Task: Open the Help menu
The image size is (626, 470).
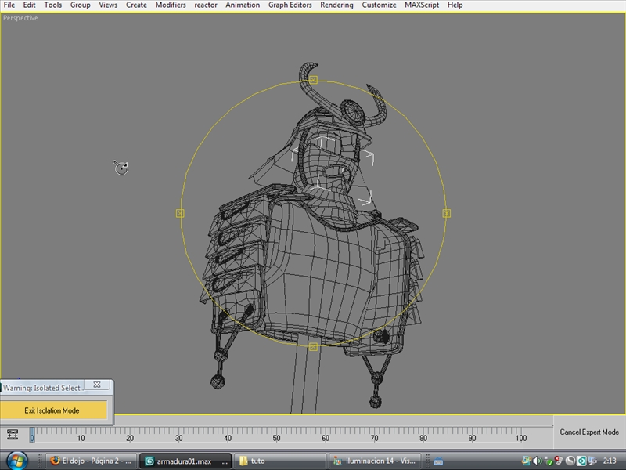Action: pos(455,5)
